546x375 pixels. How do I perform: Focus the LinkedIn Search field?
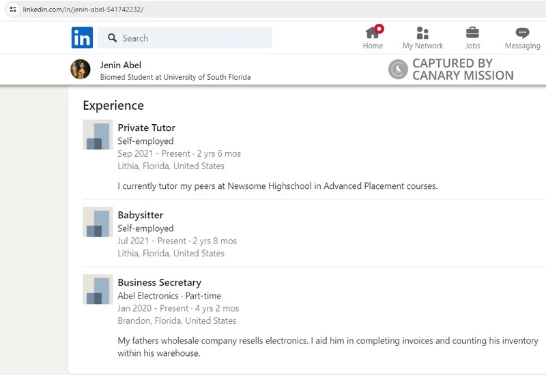[x=185, y=37]
